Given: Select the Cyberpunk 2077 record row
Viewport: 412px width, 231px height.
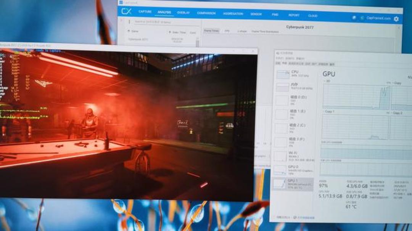Looking at the screenshot, I should (x=161, y=40).
